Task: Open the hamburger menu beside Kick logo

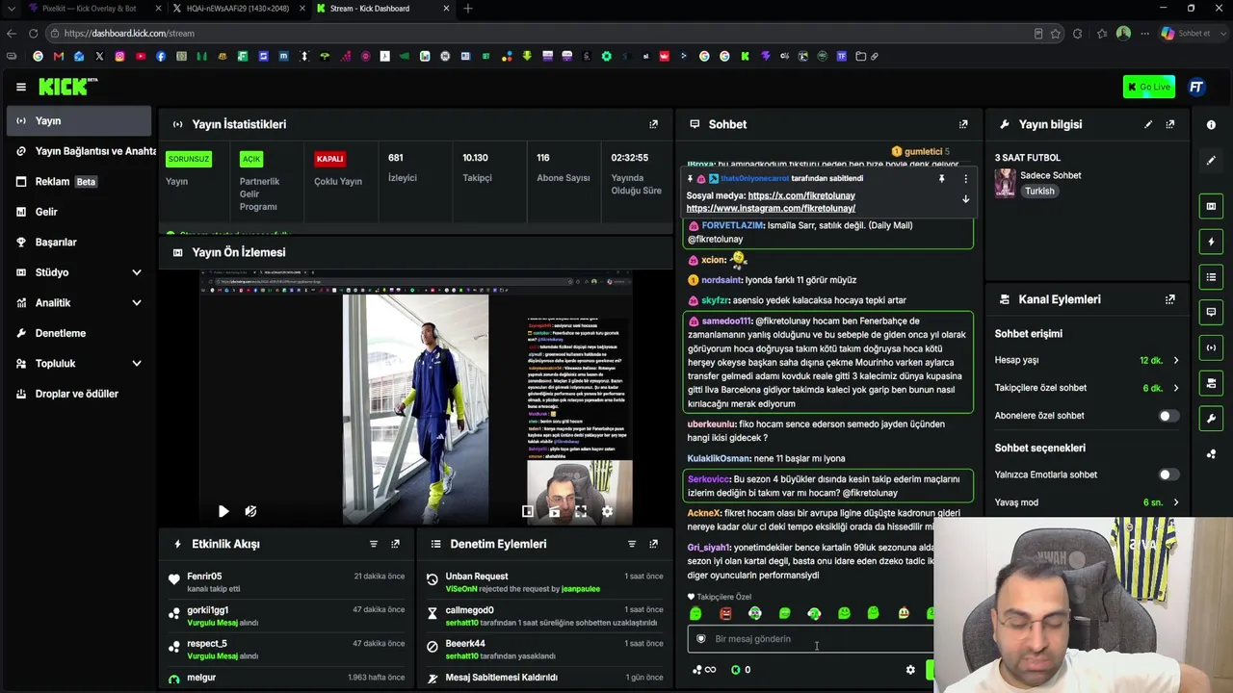Action: [x=20, y=87]
